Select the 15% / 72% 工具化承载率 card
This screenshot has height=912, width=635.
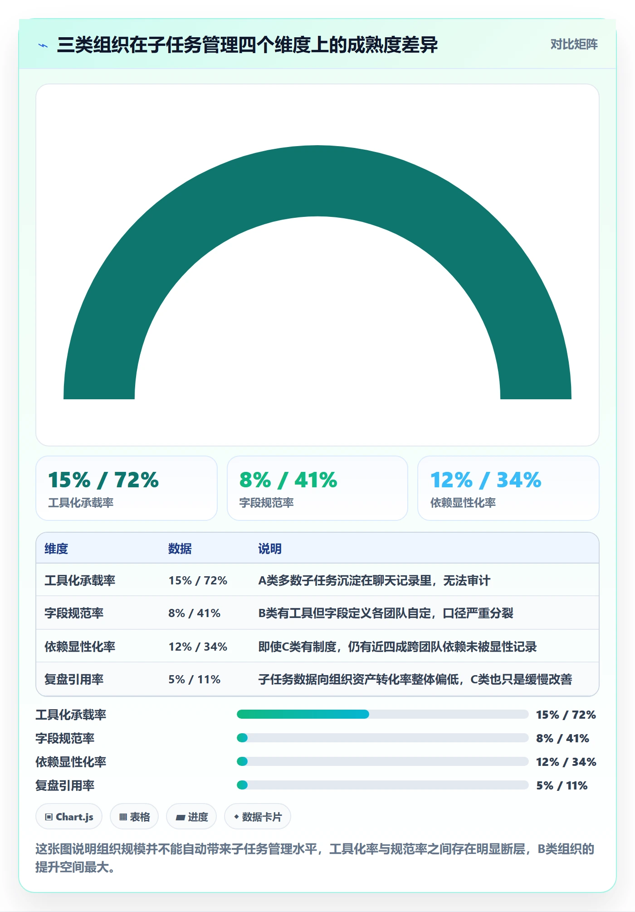[x=127, y=488]
